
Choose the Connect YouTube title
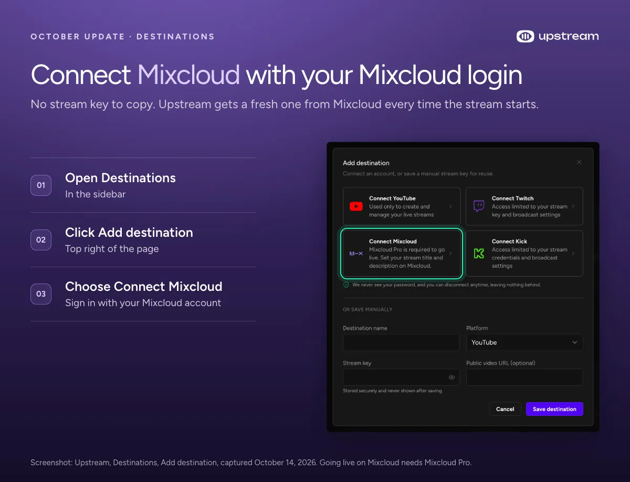tap(392, 198)
